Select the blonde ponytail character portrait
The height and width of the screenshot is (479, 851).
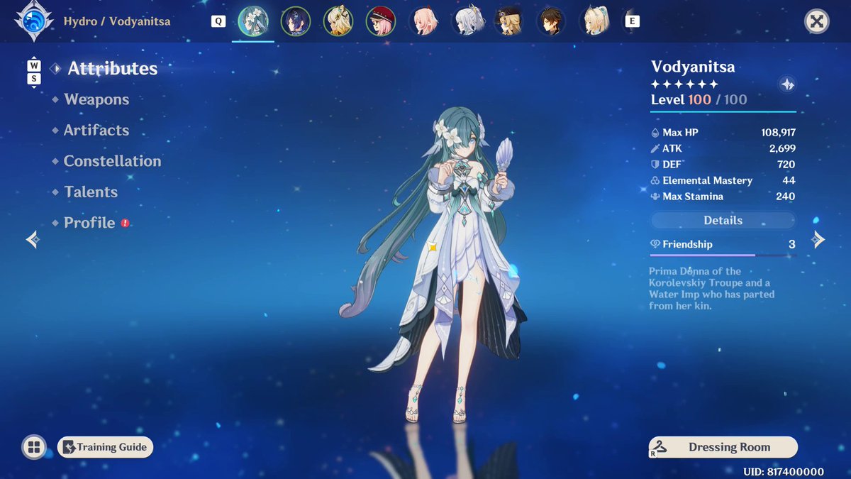(x=594, y=21)
